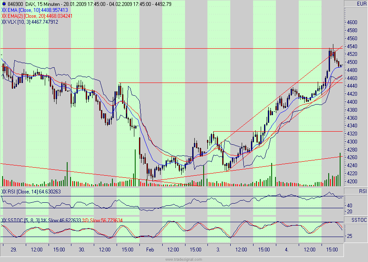The height and width of the screenshot is (262, 368).
Task: Select the Feb label on the time axis
Action: (x=149, y=250)
